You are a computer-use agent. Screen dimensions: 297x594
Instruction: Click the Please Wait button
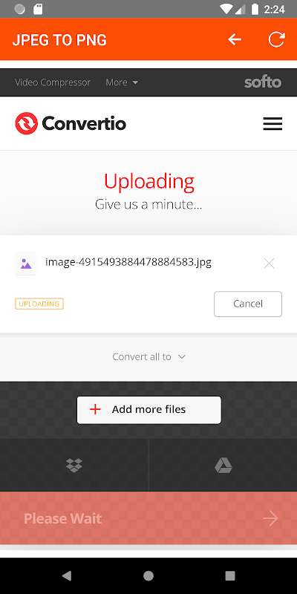tap(148, 518)
